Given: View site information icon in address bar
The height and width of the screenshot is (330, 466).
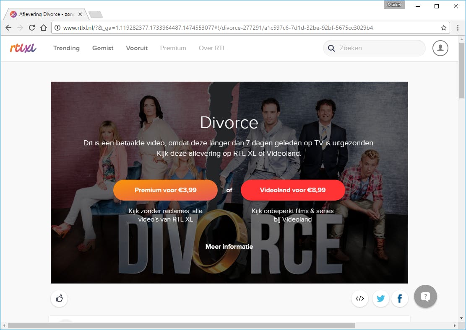Looking at the screenshot, I should click(x=57, y=28).
